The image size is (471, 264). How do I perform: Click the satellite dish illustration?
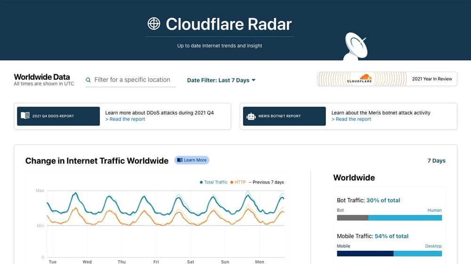click(356, 46)
